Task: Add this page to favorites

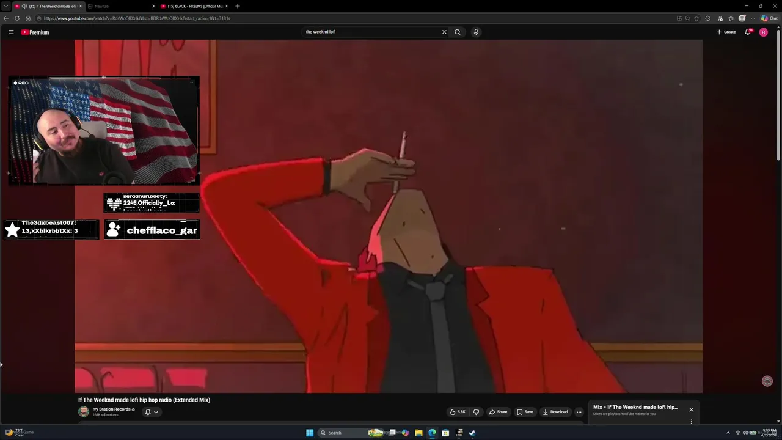Action: pos(696,18)
